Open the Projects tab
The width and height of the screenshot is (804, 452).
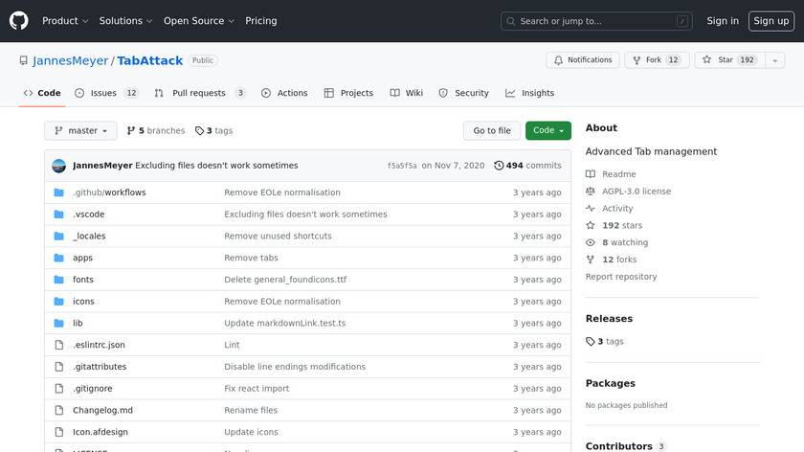pyautogui.click(x=348, y=93)
